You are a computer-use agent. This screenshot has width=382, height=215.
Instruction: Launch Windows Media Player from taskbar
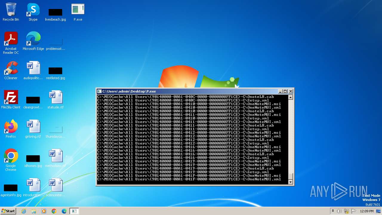(x=44, y=211)
